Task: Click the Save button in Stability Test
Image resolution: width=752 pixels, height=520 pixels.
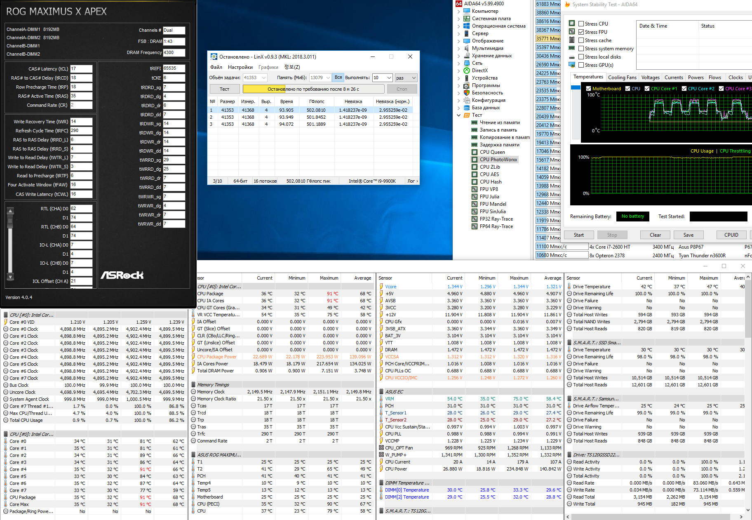Action: (x=688, y=235)
